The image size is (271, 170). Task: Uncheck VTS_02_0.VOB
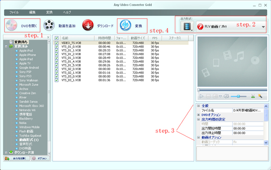56,69
